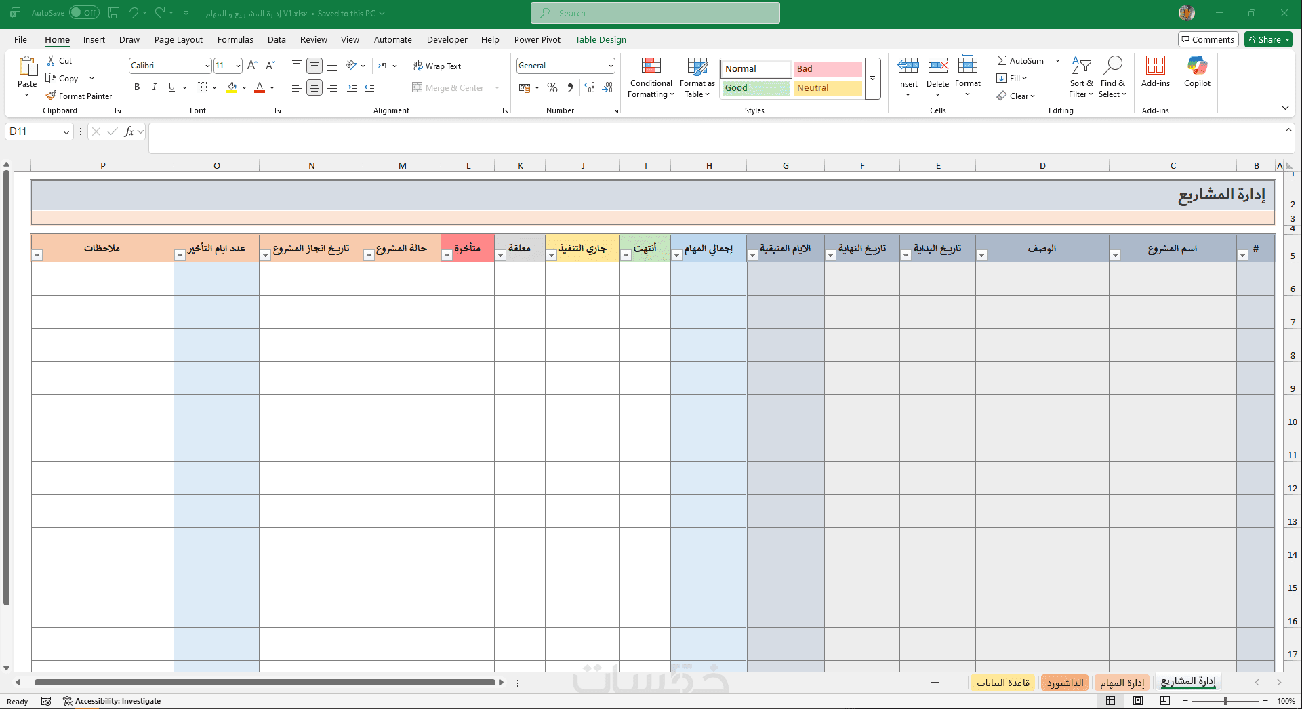Toggle Wrap Text
Viewport: 1302px width, 709px height.
pos(437,66)
